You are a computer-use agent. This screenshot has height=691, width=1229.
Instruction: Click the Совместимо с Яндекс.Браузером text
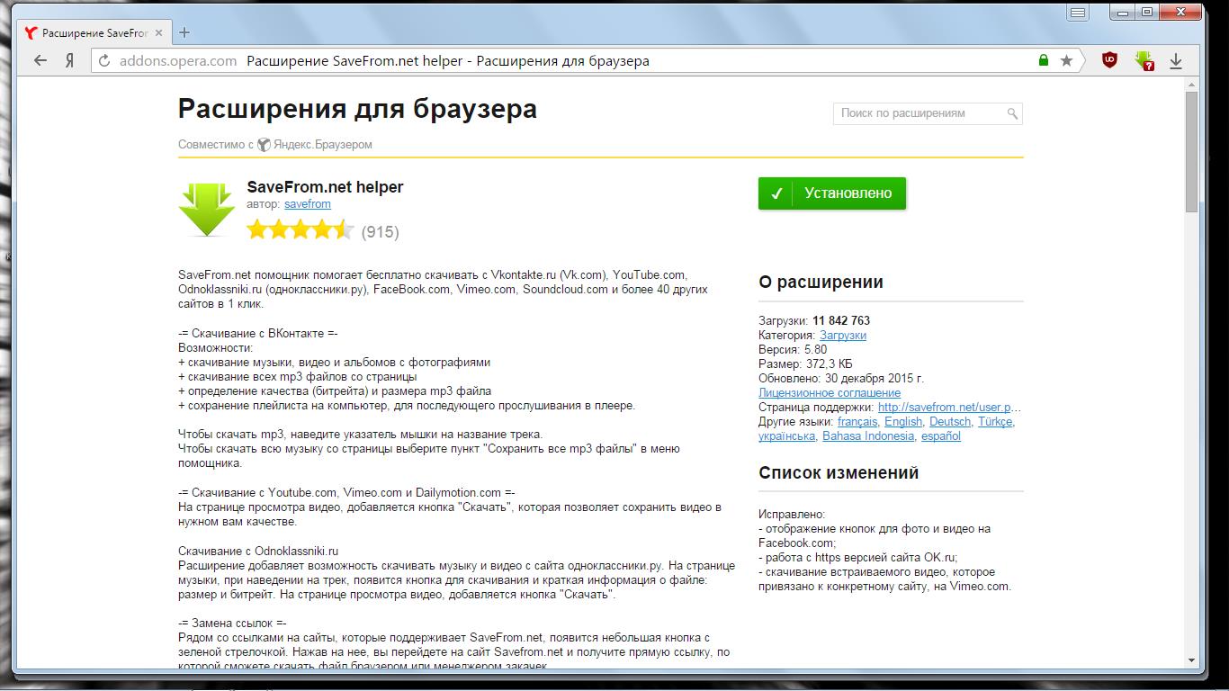(x=274, y=144)
